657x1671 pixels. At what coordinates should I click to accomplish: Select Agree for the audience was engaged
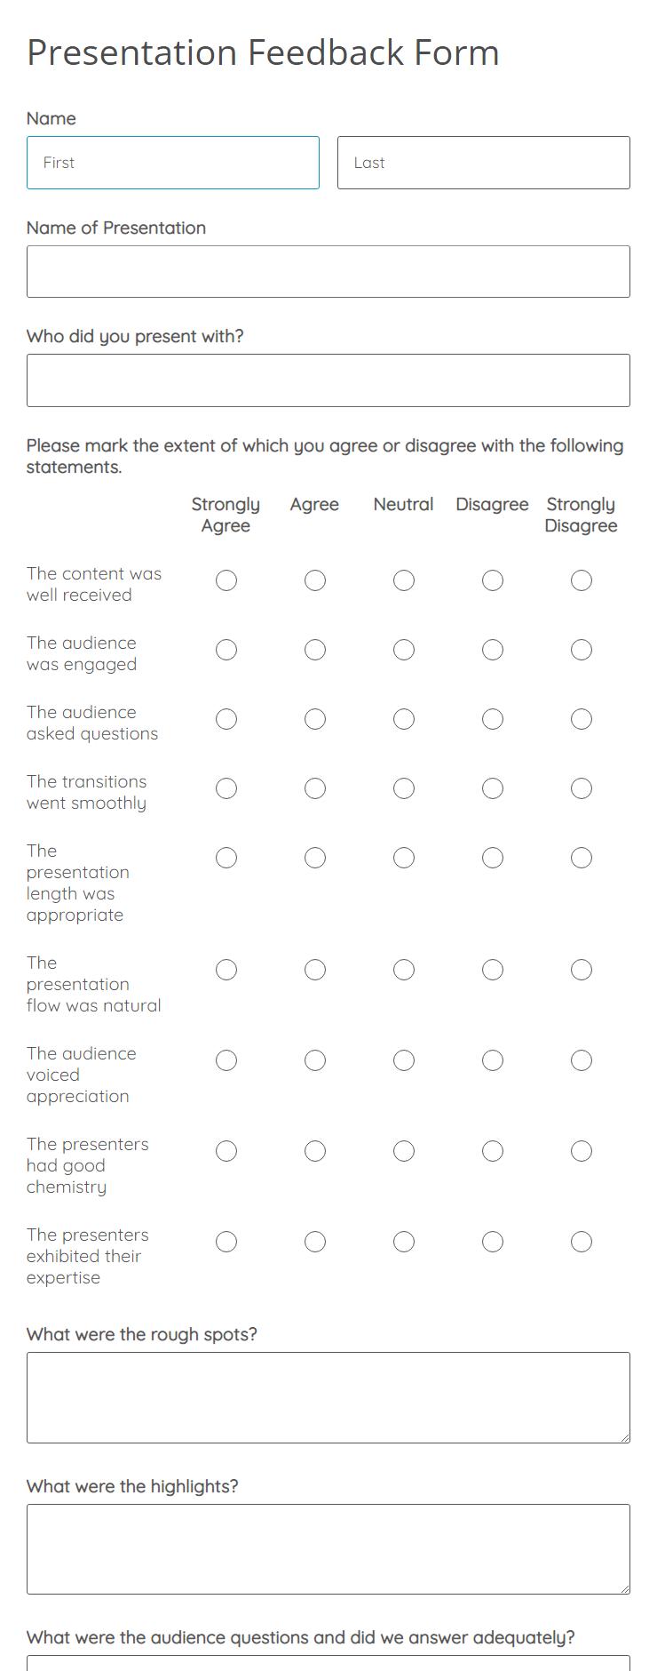(x=315, y=650)
